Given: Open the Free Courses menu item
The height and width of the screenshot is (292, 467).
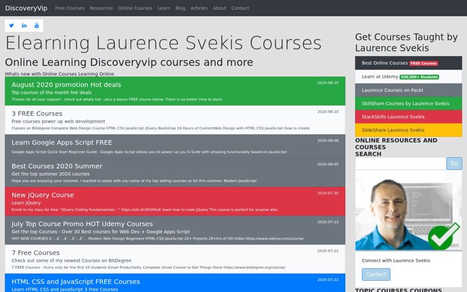Looking at the screenshot, I should point(69,8).
